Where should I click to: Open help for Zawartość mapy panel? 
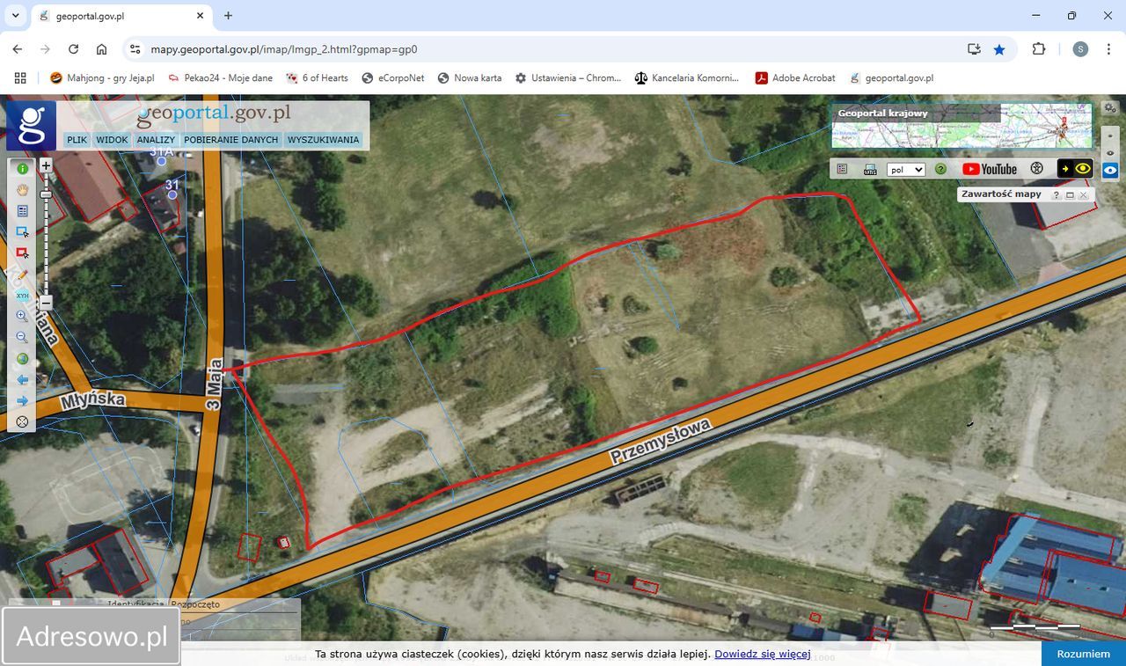point(1057,195)
